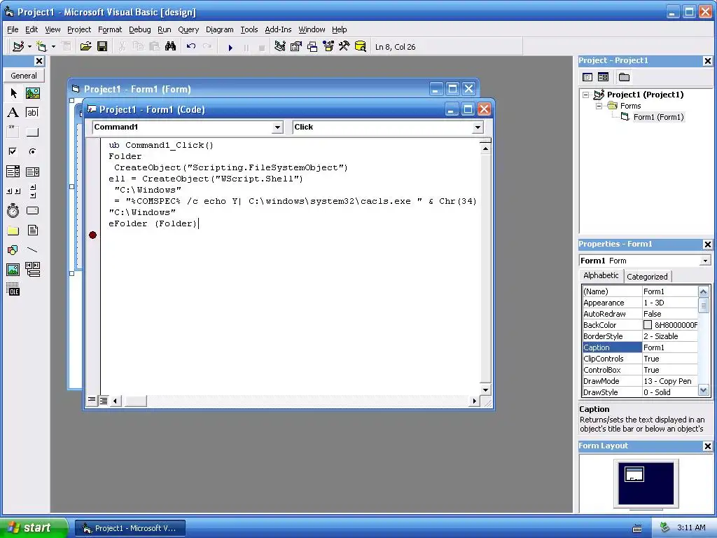Switch to Procedure View in the code window
Viewport: 717px width, 538px height.
point(92,401)
